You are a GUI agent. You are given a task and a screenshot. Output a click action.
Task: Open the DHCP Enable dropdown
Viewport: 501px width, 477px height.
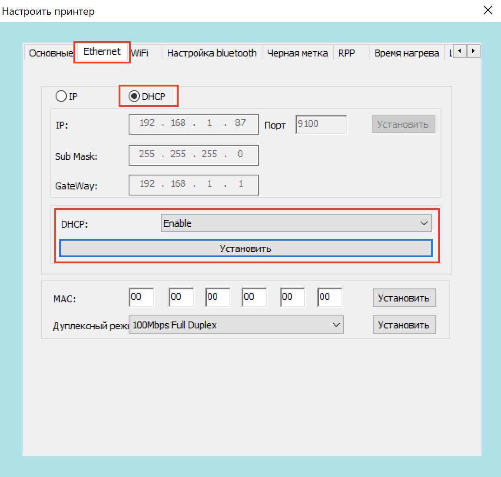(296, 223)
